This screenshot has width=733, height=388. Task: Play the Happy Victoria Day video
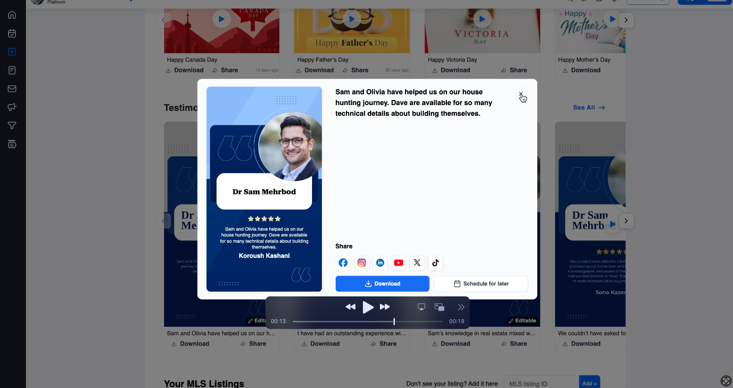pos(482,19)
